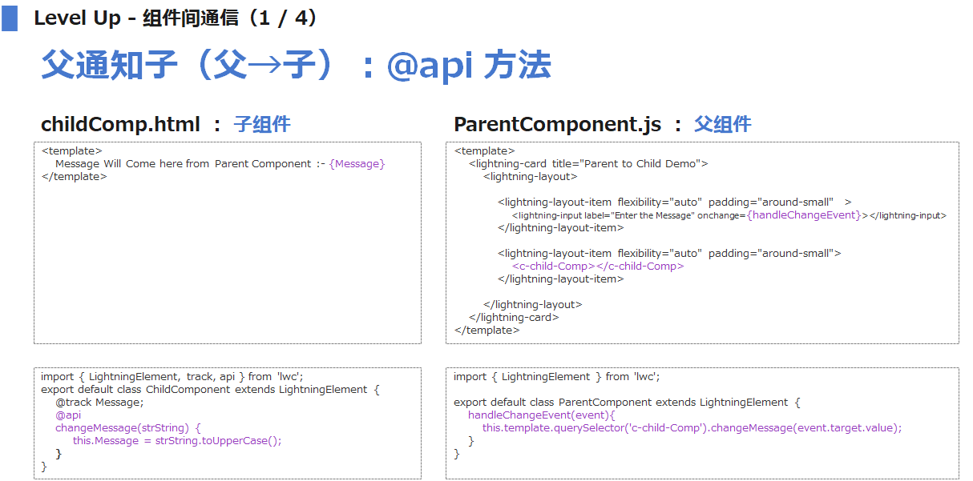Click the "this.template.querySelector('c-child-Comp')" line
Viewport: 973px width, 481px height.
(692, 428)
